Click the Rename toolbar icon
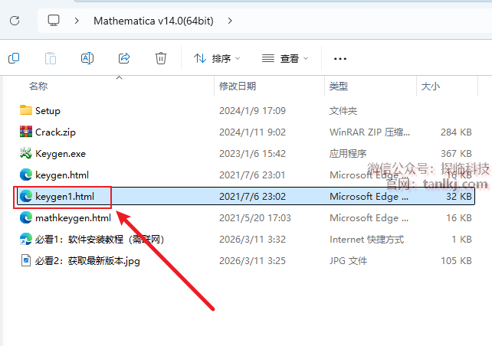 tap(87, 58)
